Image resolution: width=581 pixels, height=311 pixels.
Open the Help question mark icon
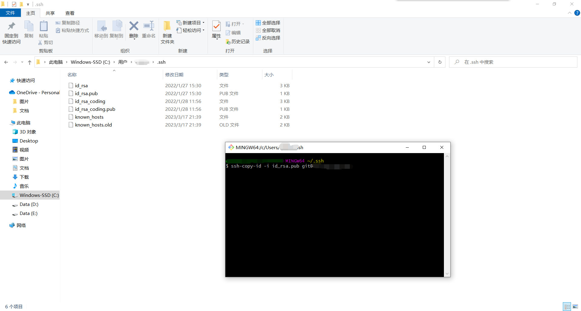(577, 13)
